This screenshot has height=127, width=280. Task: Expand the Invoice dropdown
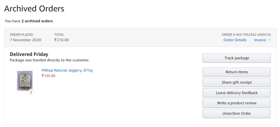pos(260,40)
